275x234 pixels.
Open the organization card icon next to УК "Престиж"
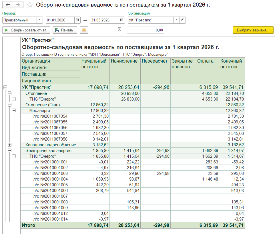[x=183, y=20]
